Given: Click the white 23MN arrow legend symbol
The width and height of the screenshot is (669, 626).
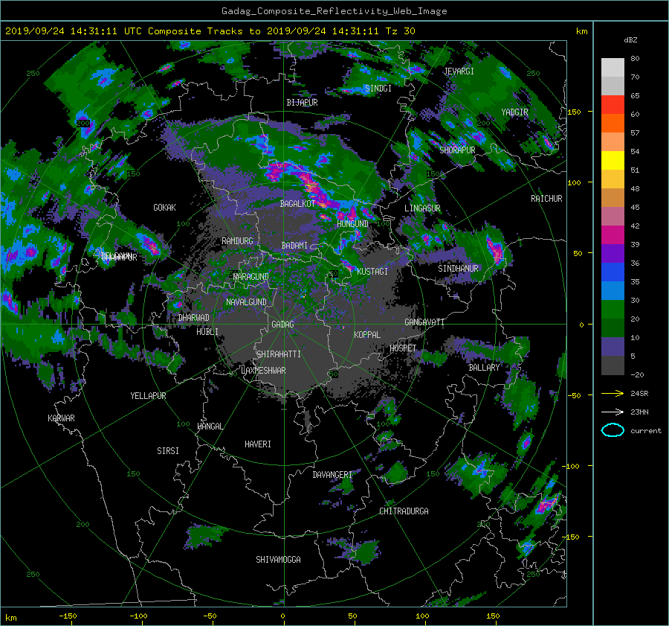Looking at the screenshot, I should [613, 412].
